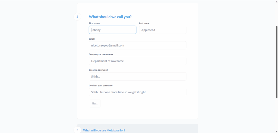278x133 pixels.
Task: Click the vertical scrollbar thumb
Action: pyautogui.click(x=277, y=62)
